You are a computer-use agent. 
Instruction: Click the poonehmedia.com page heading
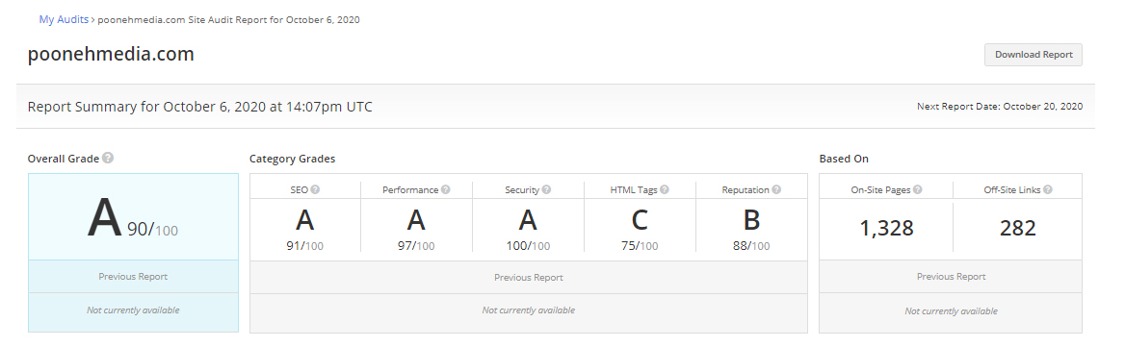(111, 55)
